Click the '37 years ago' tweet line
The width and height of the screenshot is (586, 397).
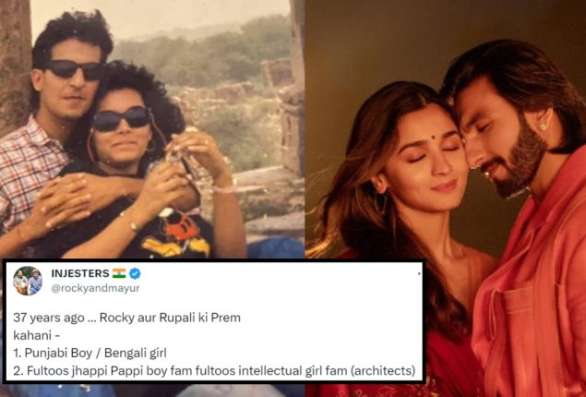click(x=126, y=318)
